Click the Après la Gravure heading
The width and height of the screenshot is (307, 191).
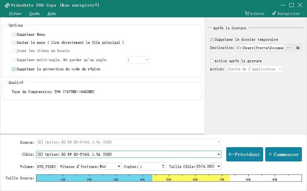(x=229, y=28)
